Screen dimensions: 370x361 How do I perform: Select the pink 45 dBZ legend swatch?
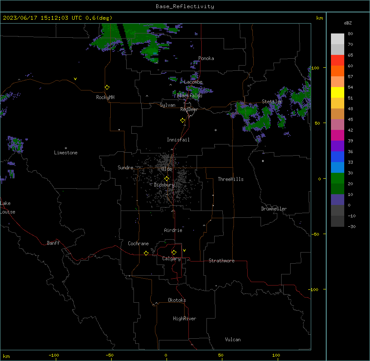337,125
